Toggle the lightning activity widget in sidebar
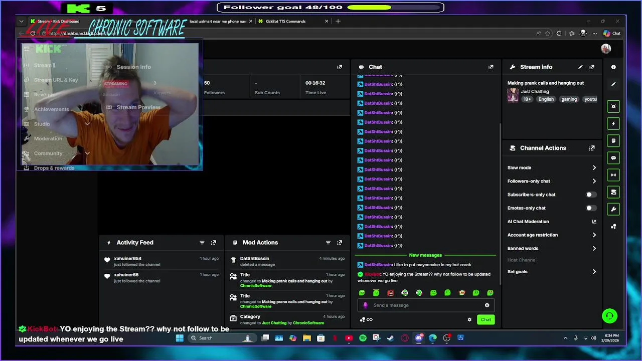The image size is (642, 361). [x=613, y=124]
